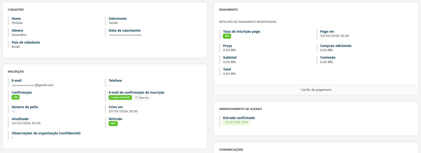Click the Comunicações section heading
Viewport: 421px width, 153px height.
pyautogui.click(x=231, y=150)
